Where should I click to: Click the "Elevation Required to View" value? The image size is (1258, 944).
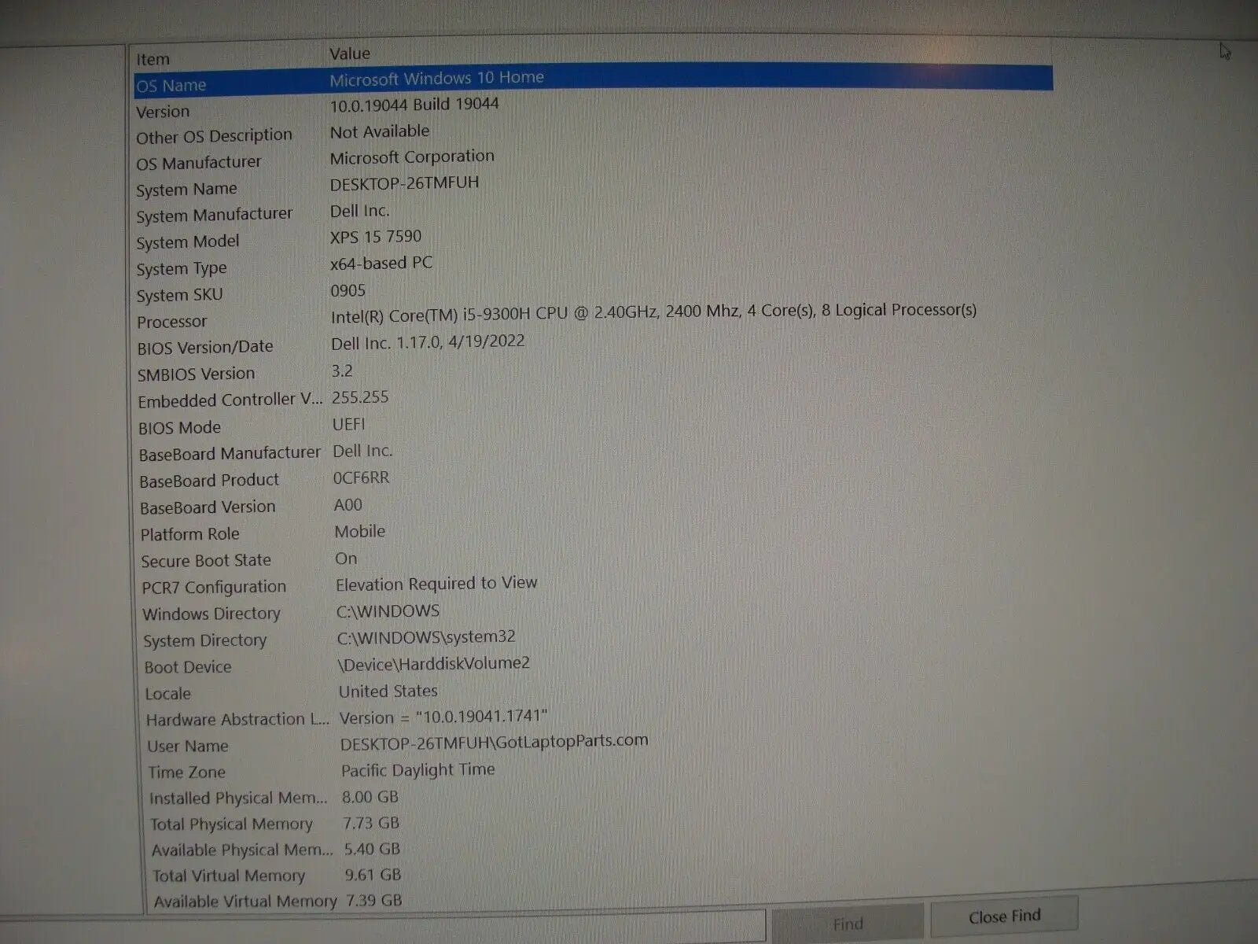pos(436,584)
